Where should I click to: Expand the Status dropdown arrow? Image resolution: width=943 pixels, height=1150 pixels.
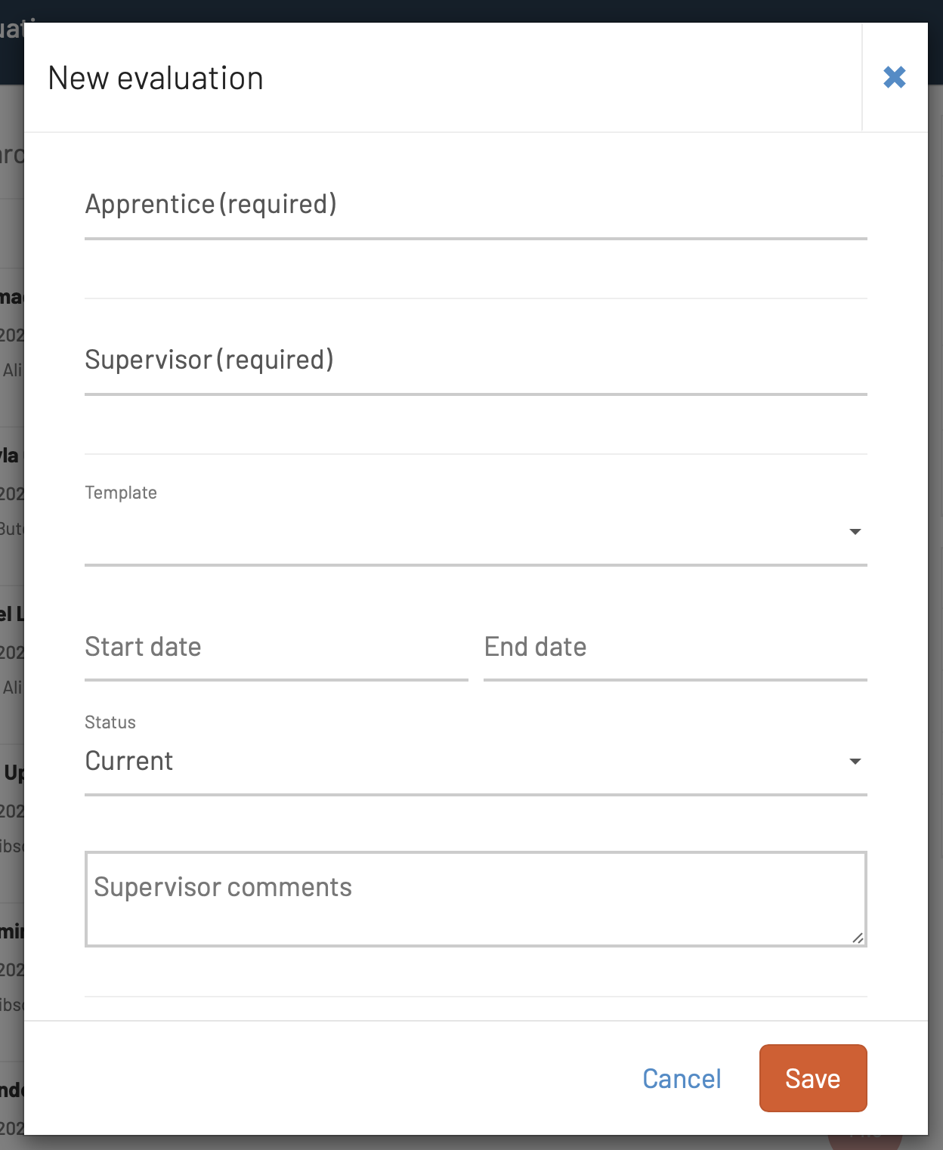855,762
